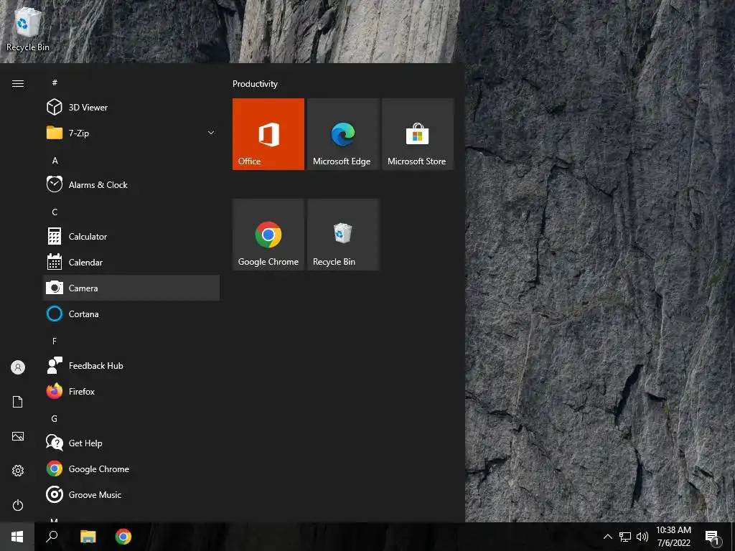The image size is (735, 551).
Task: Click the Show desktop strip
Action: coord(733,537)
